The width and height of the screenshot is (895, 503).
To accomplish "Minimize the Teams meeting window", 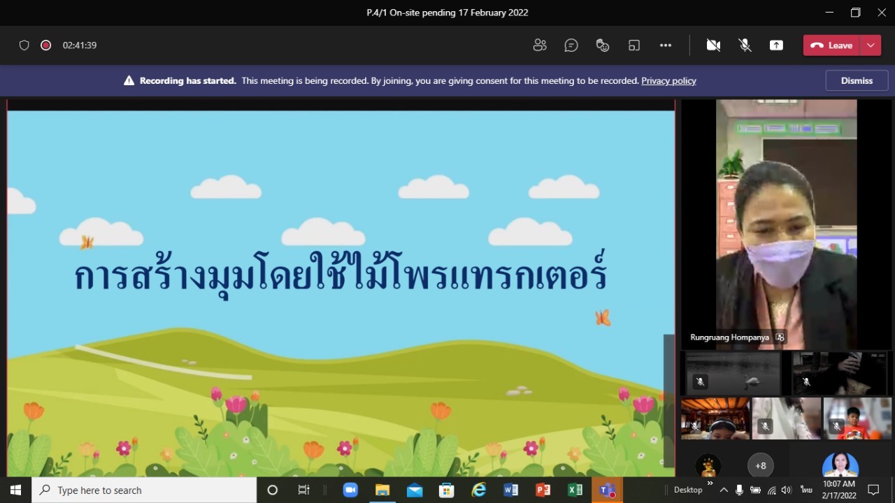I will (x=829, y=13).
